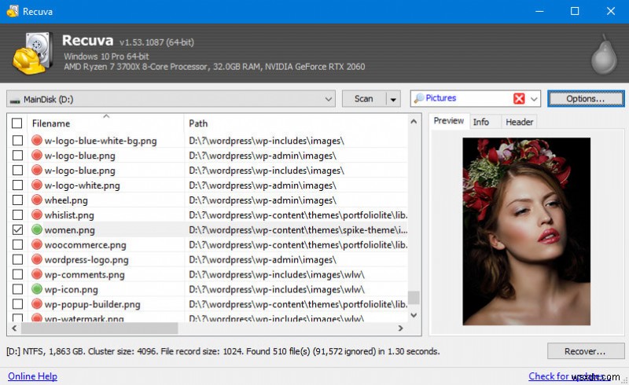This screenshot has height=385, width=629.
Task: Click the Check for updates link
Action: [568, 376]
